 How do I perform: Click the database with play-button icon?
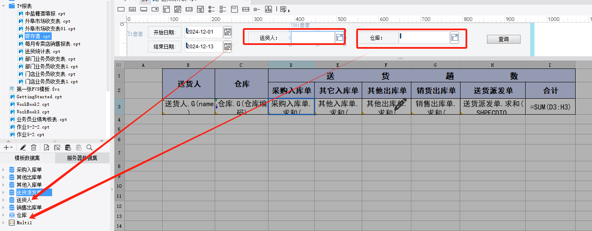(68, 147)
